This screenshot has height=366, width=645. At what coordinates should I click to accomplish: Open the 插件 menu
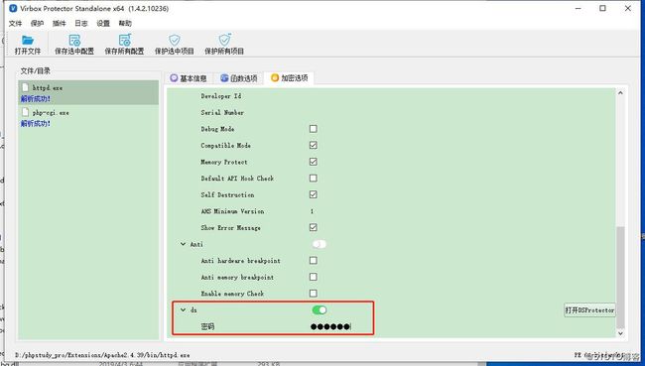coord(60,23)
